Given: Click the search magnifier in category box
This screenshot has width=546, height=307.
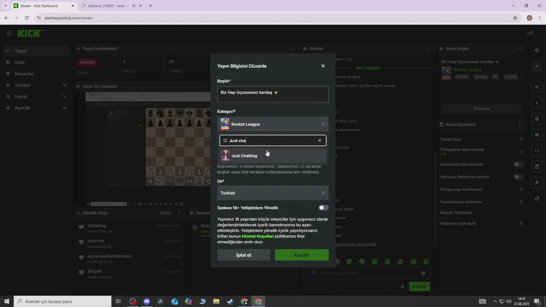Looking at the screenshot, I should tap(225, 140).
